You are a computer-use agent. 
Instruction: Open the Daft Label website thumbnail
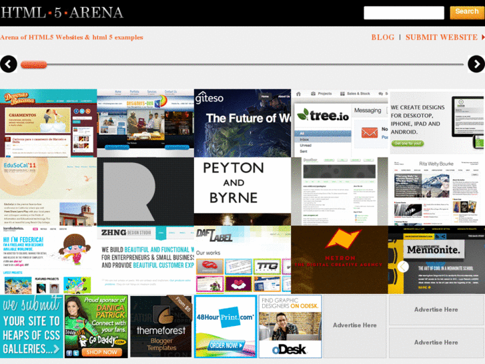coord(243,260)
